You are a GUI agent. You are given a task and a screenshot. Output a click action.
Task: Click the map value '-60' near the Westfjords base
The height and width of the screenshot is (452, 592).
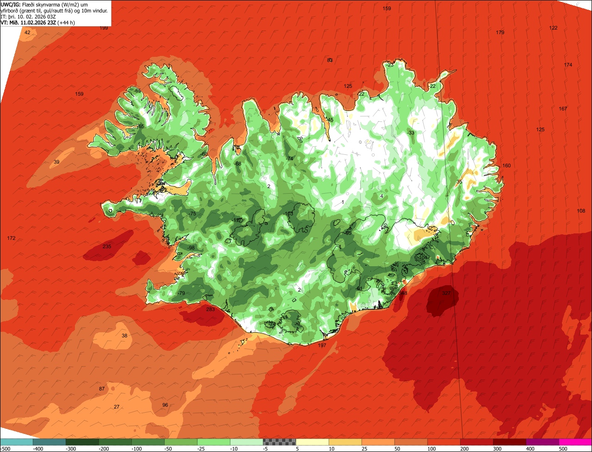click(x=204, y=154)
